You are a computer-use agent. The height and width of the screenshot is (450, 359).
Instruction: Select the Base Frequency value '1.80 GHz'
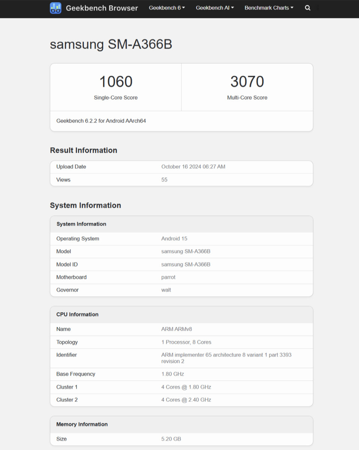click(x=172, y=374)
